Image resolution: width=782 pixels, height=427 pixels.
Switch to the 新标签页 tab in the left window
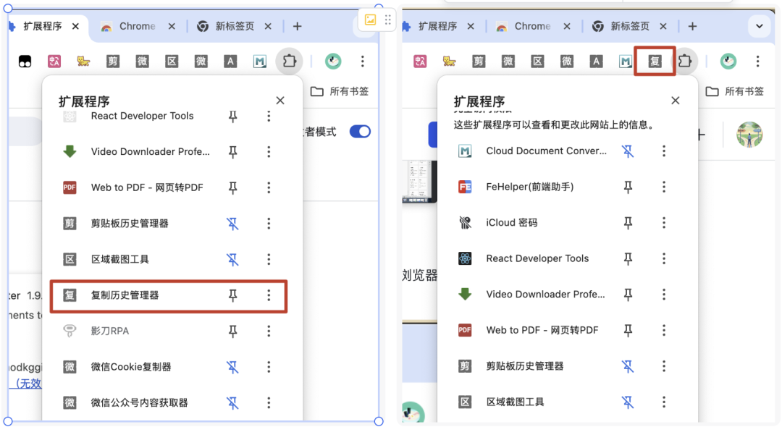point(235,26)
